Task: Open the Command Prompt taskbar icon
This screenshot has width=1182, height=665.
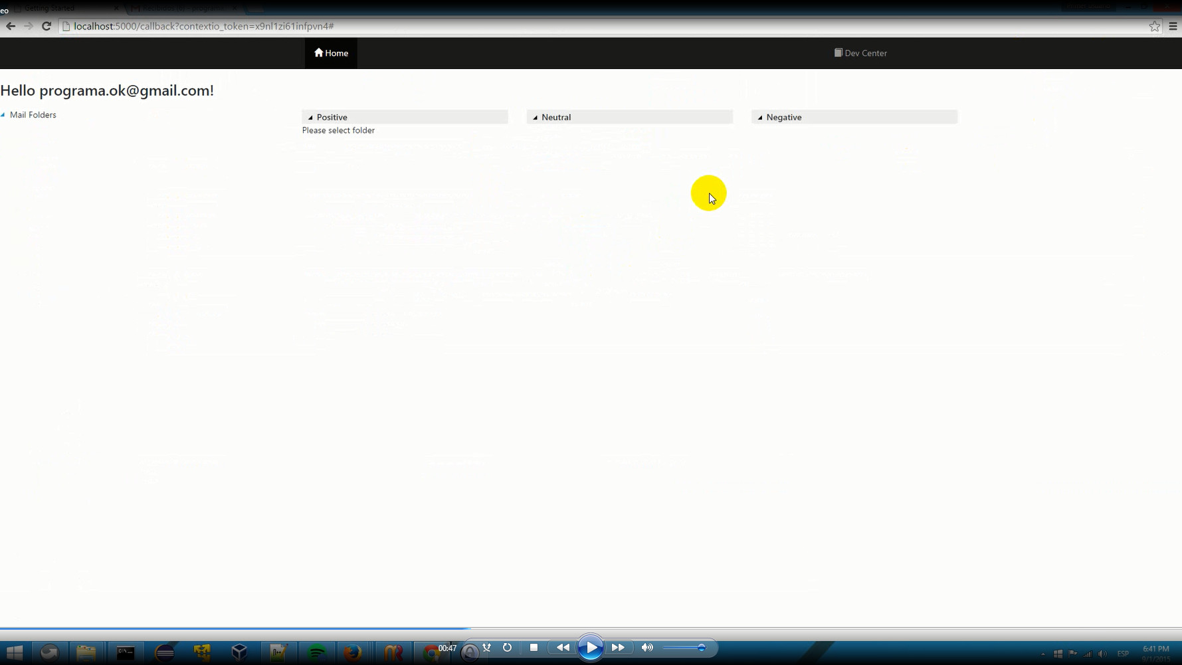Action: (126, 653)
